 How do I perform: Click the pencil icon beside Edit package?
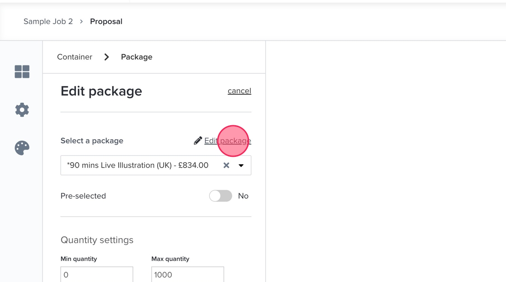click(x=198, y=141)
